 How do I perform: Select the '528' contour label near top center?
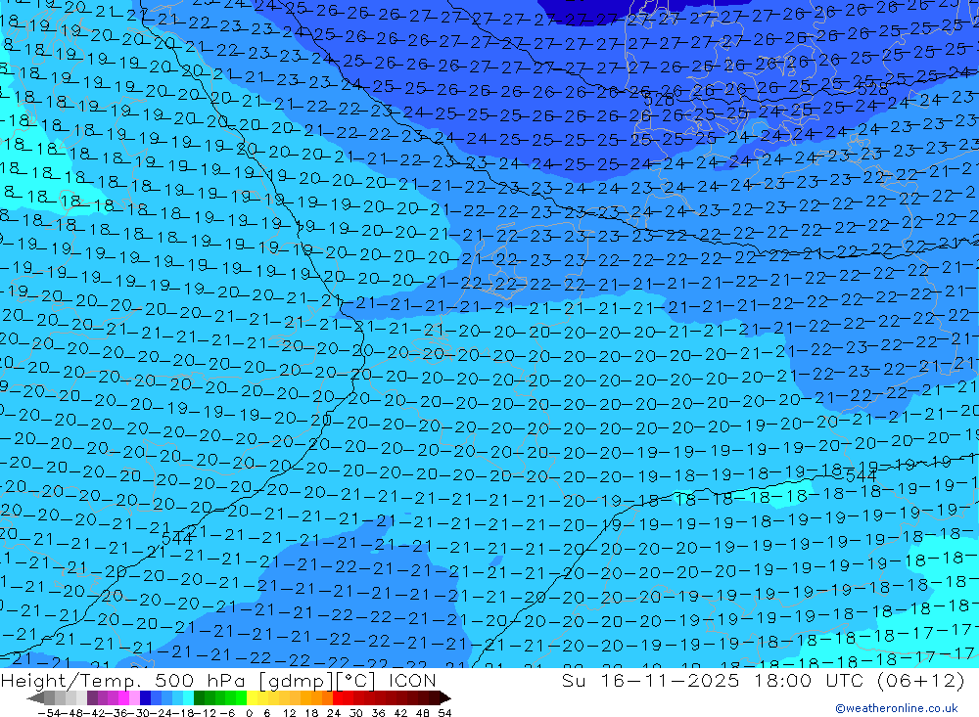(x=659, y=101)
